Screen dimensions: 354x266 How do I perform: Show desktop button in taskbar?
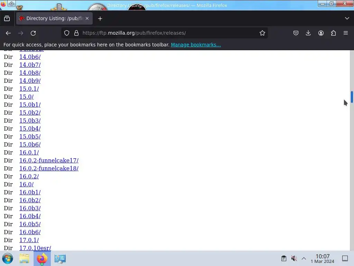pos(345,258)
